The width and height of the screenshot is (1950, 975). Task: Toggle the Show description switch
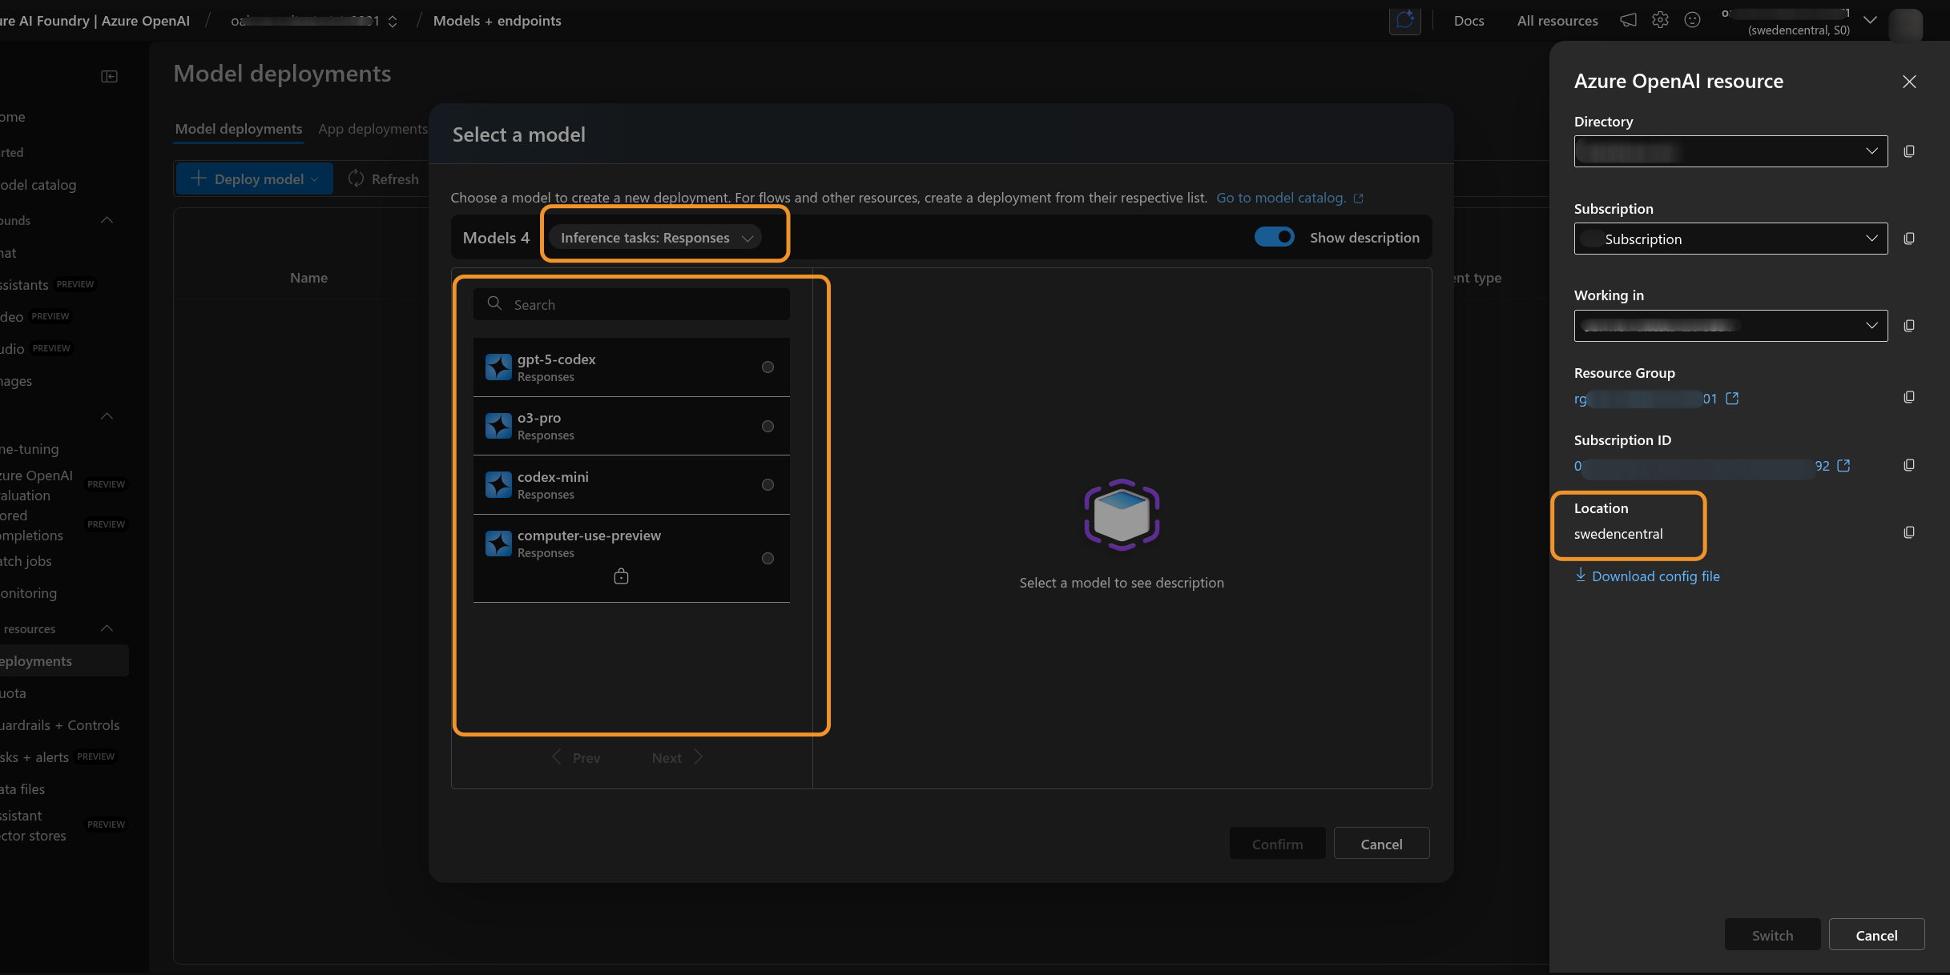click(x=1274, y=237)
